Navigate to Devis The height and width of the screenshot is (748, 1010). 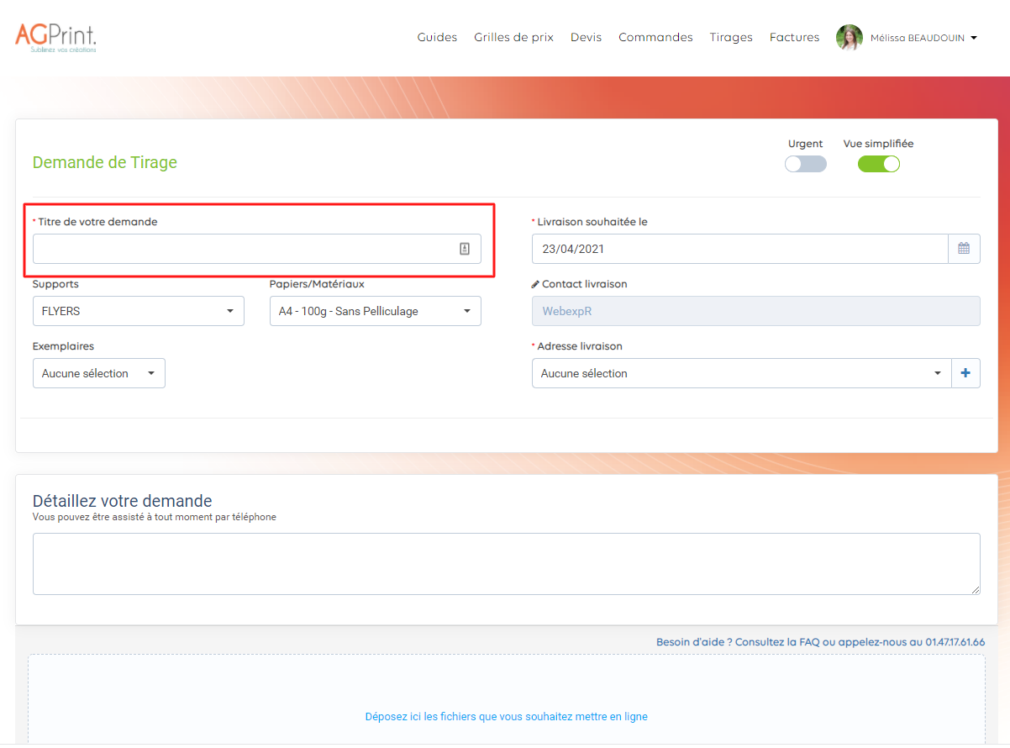coord(586,37)
